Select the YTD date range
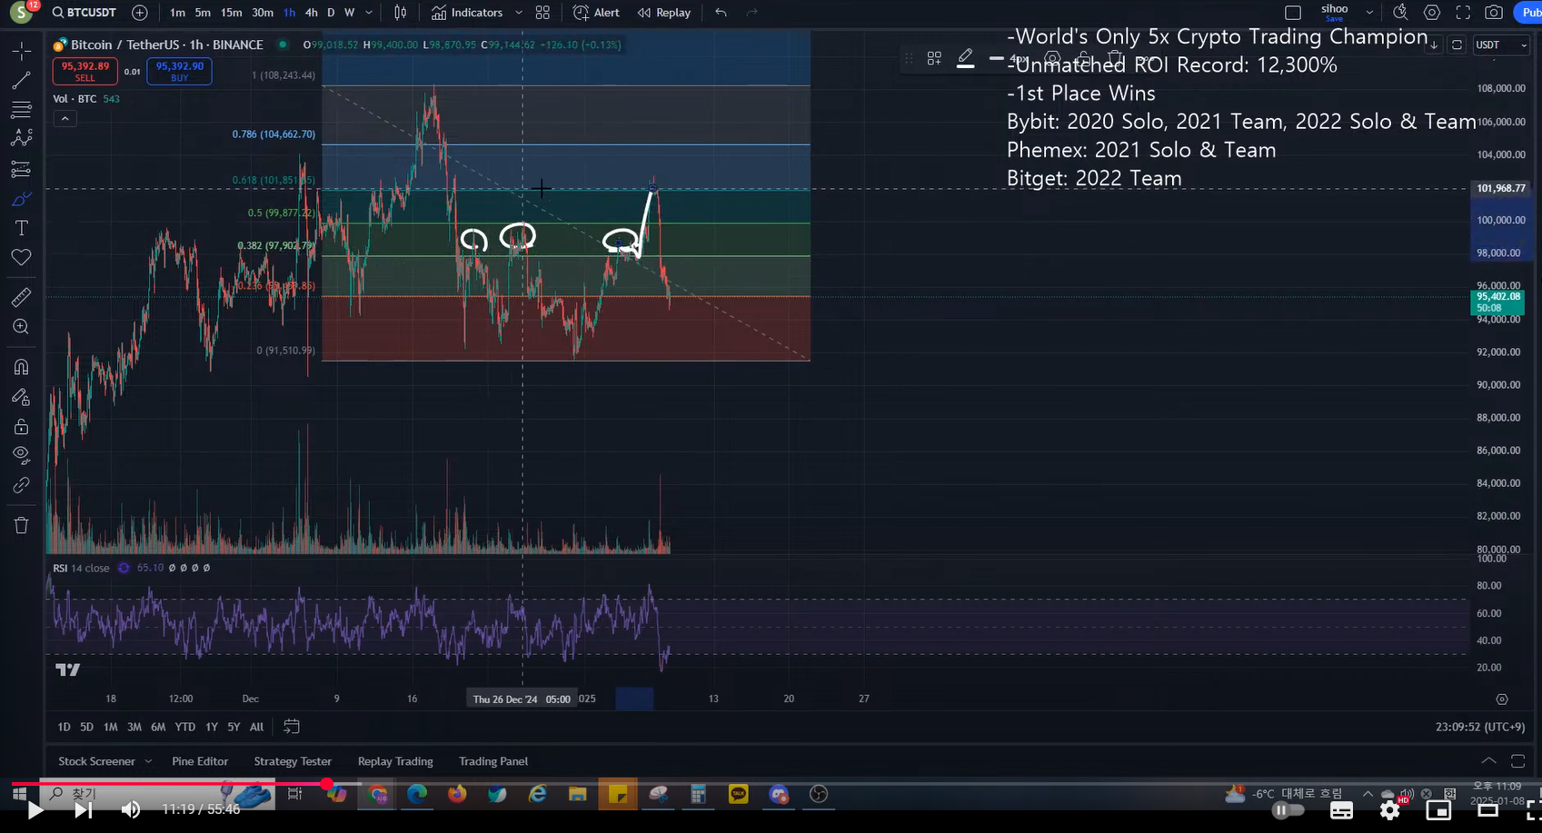This screenshot has width=1542, height=833. coord(184,727)
